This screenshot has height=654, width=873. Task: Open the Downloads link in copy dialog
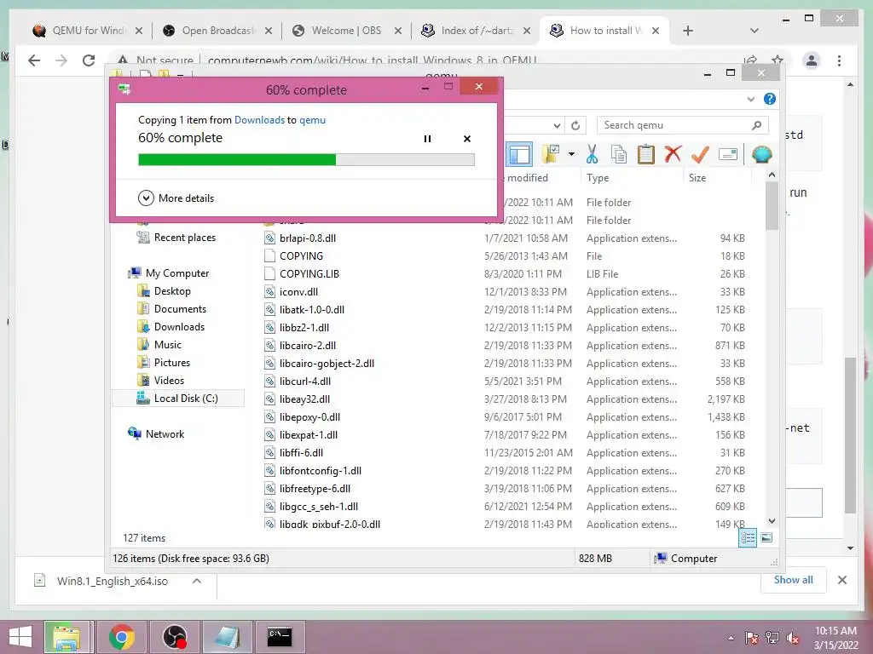259,119
